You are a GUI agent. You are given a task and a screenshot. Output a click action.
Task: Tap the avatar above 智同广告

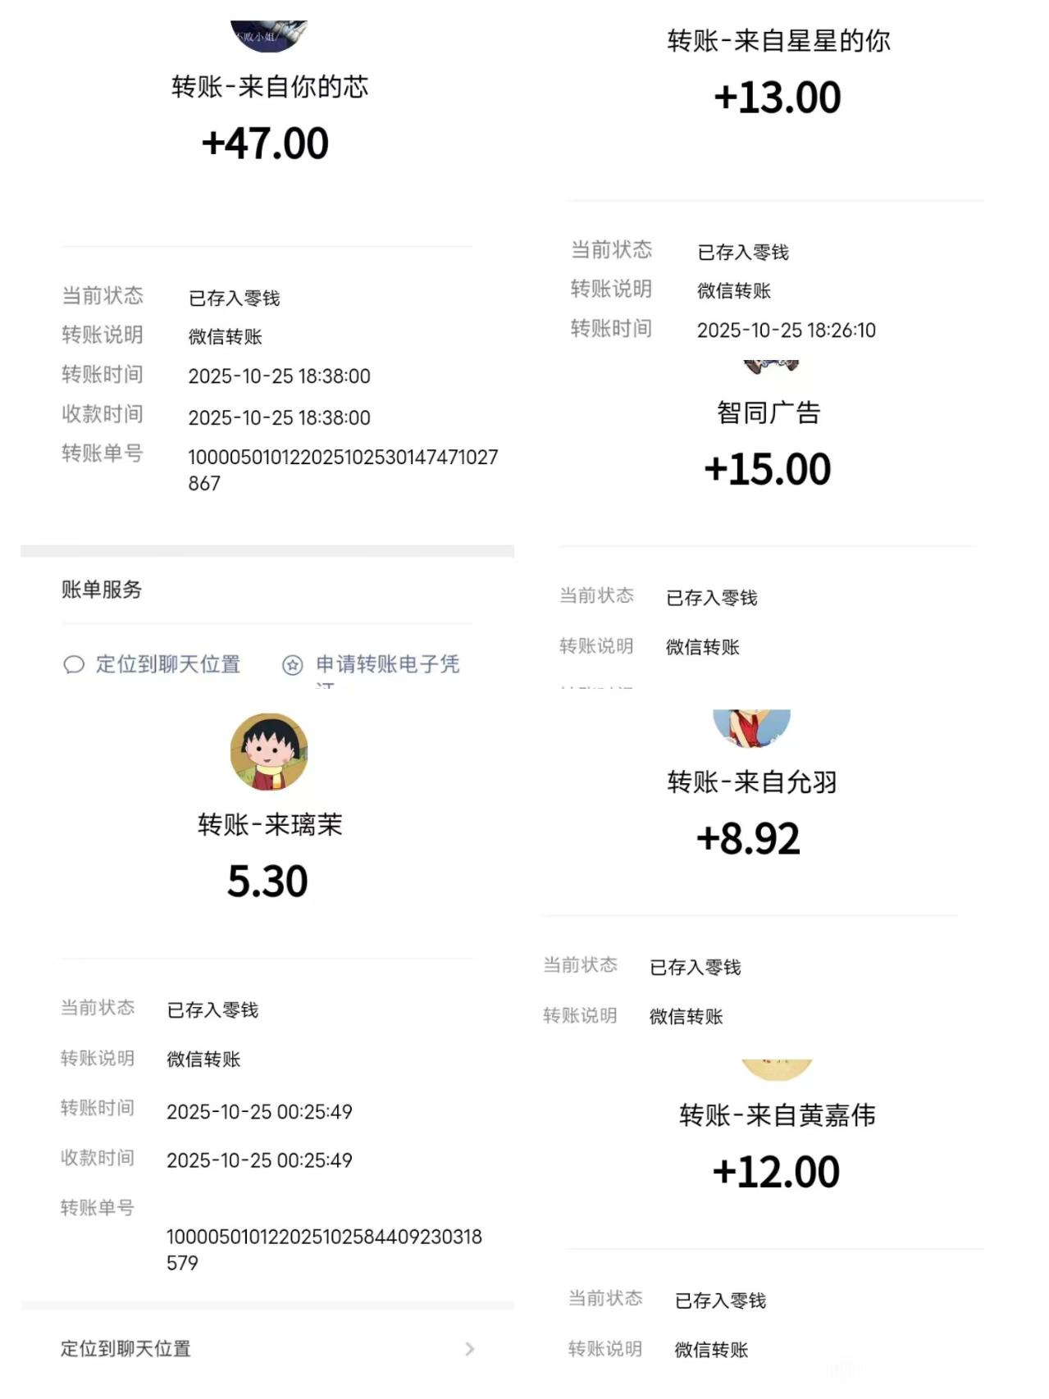pyautogui.click(x=770, y=367)
